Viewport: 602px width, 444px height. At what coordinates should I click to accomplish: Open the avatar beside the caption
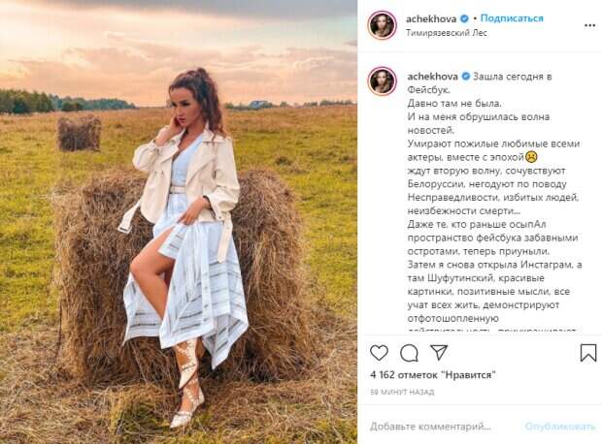[382, 81]
